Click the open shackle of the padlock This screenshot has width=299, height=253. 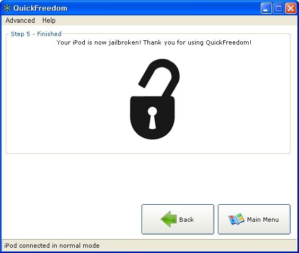[160, 77]
